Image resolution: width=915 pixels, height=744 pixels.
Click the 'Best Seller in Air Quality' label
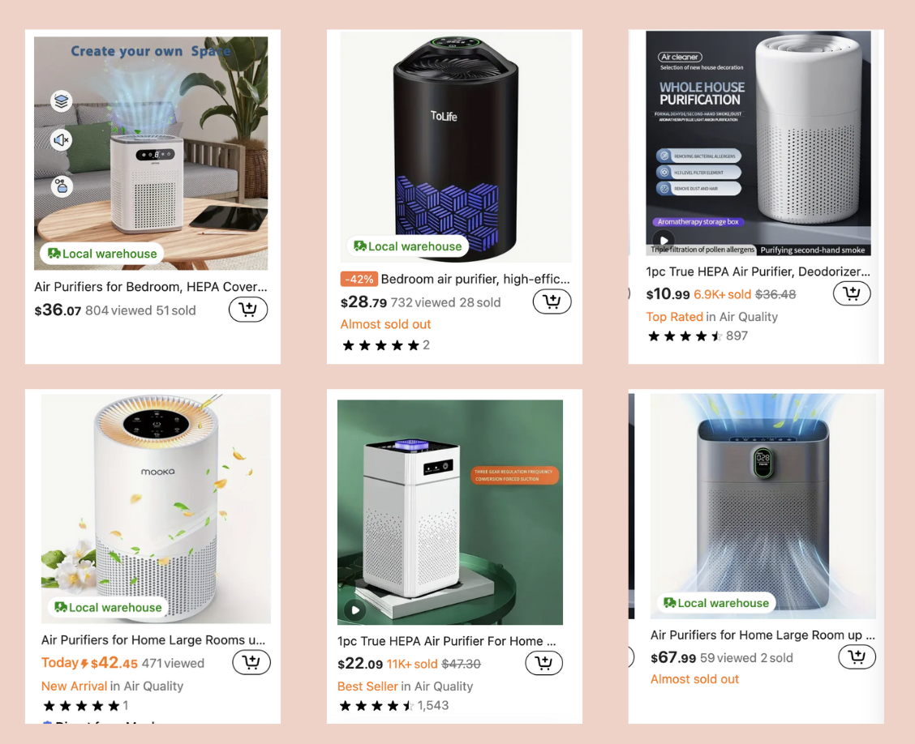[x=405, y=686]
